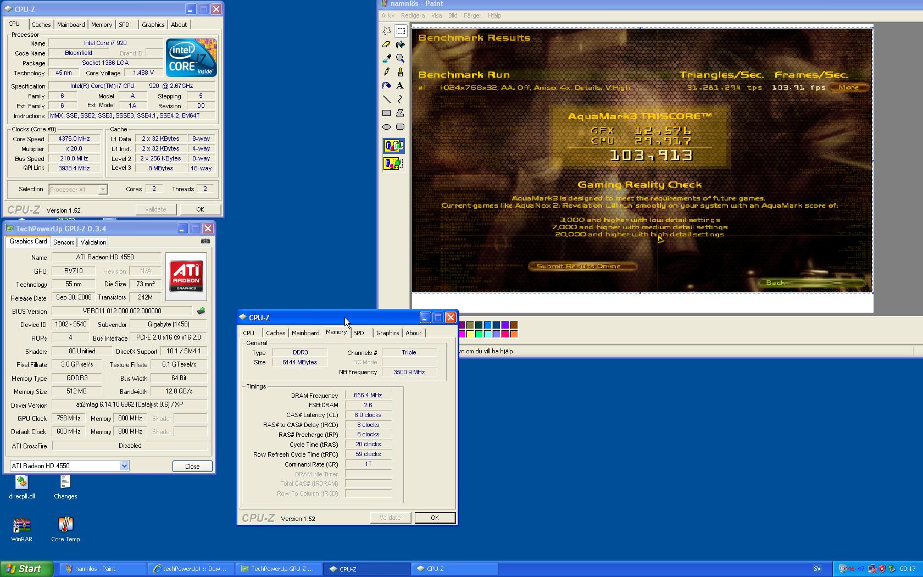Switch to the namnlös - Paint taskbar item
Screen dimensions: 923x577
103,569
